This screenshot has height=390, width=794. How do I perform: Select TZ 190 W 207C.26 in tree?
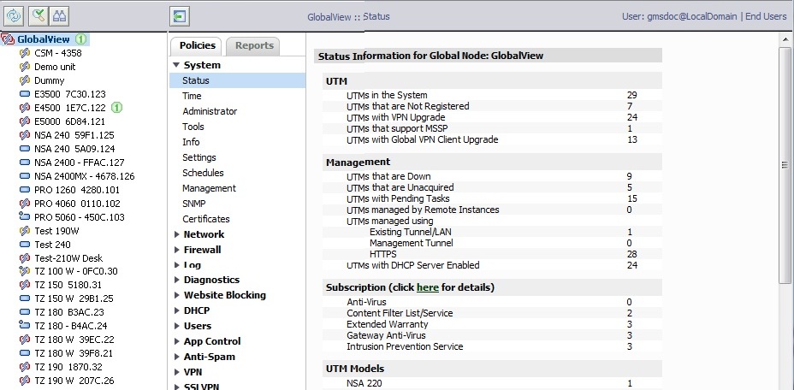click(74, 381)
